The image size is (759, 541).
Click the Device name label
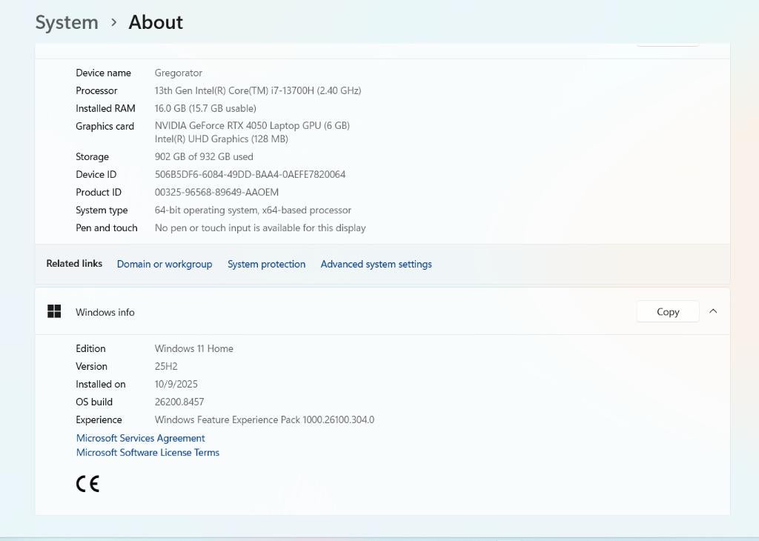(103, 73)
